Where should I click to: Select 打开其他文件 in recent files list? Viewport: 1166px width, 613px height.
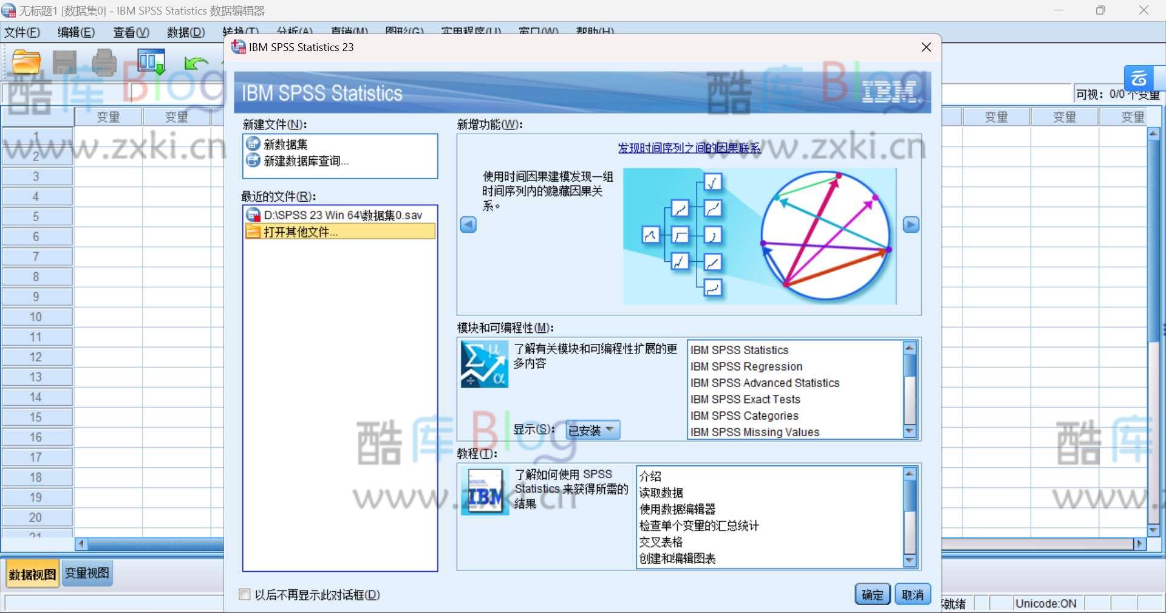298,231
